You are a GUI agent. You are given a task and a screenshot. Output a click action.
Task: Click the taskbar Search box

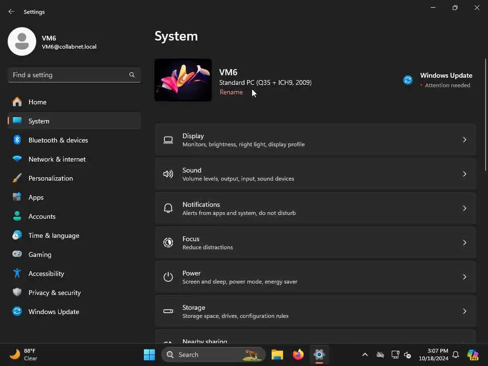point(213,355)
